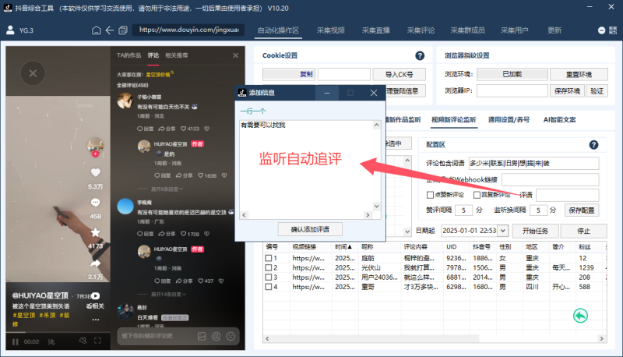Open the 日期起 date dropdown arrow
Viewport: 623px width, 357px height.
(503, 231)
